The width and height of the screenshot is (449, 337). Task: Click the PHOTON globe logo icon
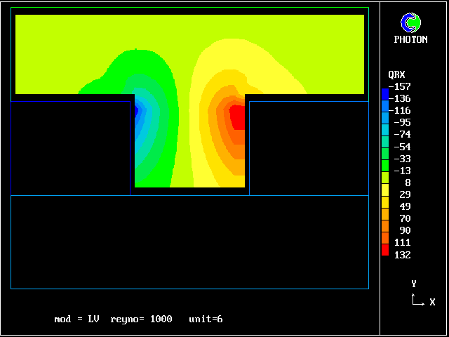(x=410, y=22)
